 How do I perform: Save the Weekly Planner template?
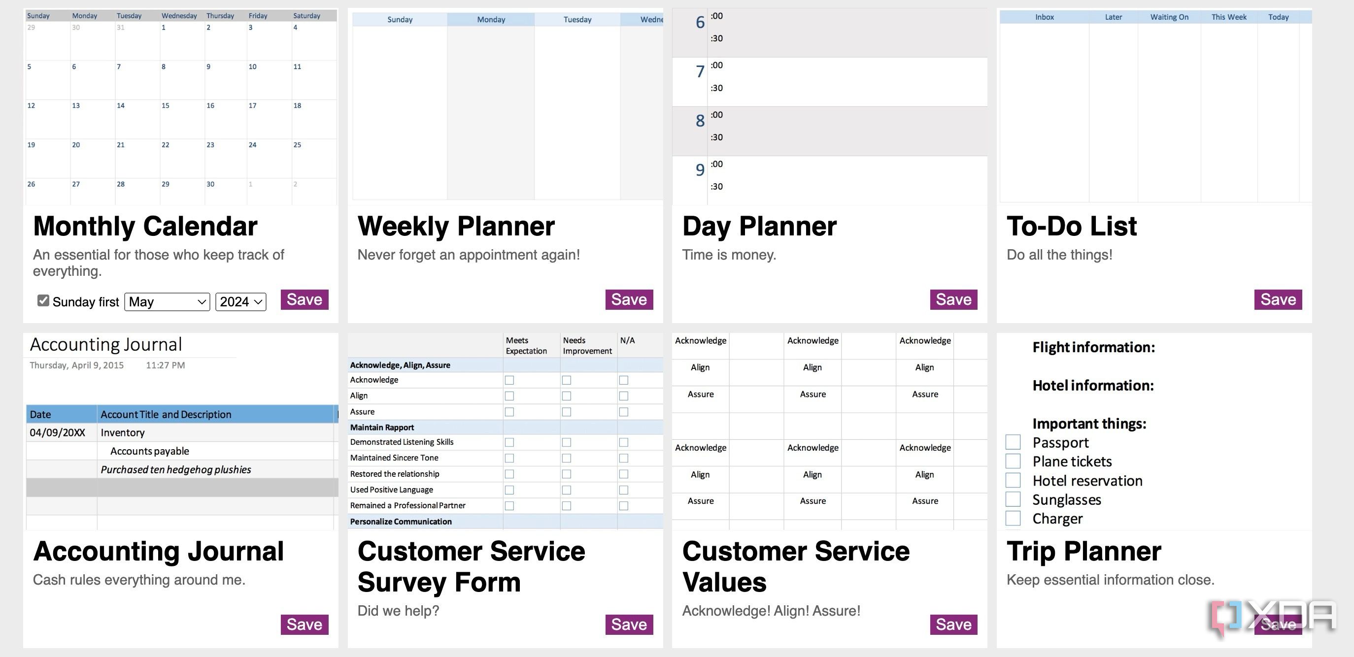[x=629, y=299]
